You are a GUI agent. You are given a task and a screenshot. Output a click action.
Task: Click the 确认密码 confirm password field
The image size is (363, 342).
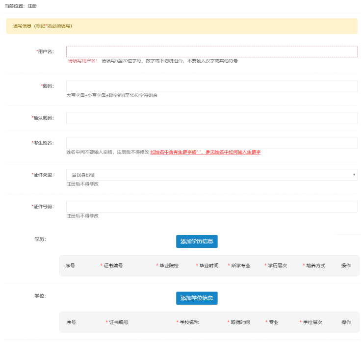[x=211, y=118]
